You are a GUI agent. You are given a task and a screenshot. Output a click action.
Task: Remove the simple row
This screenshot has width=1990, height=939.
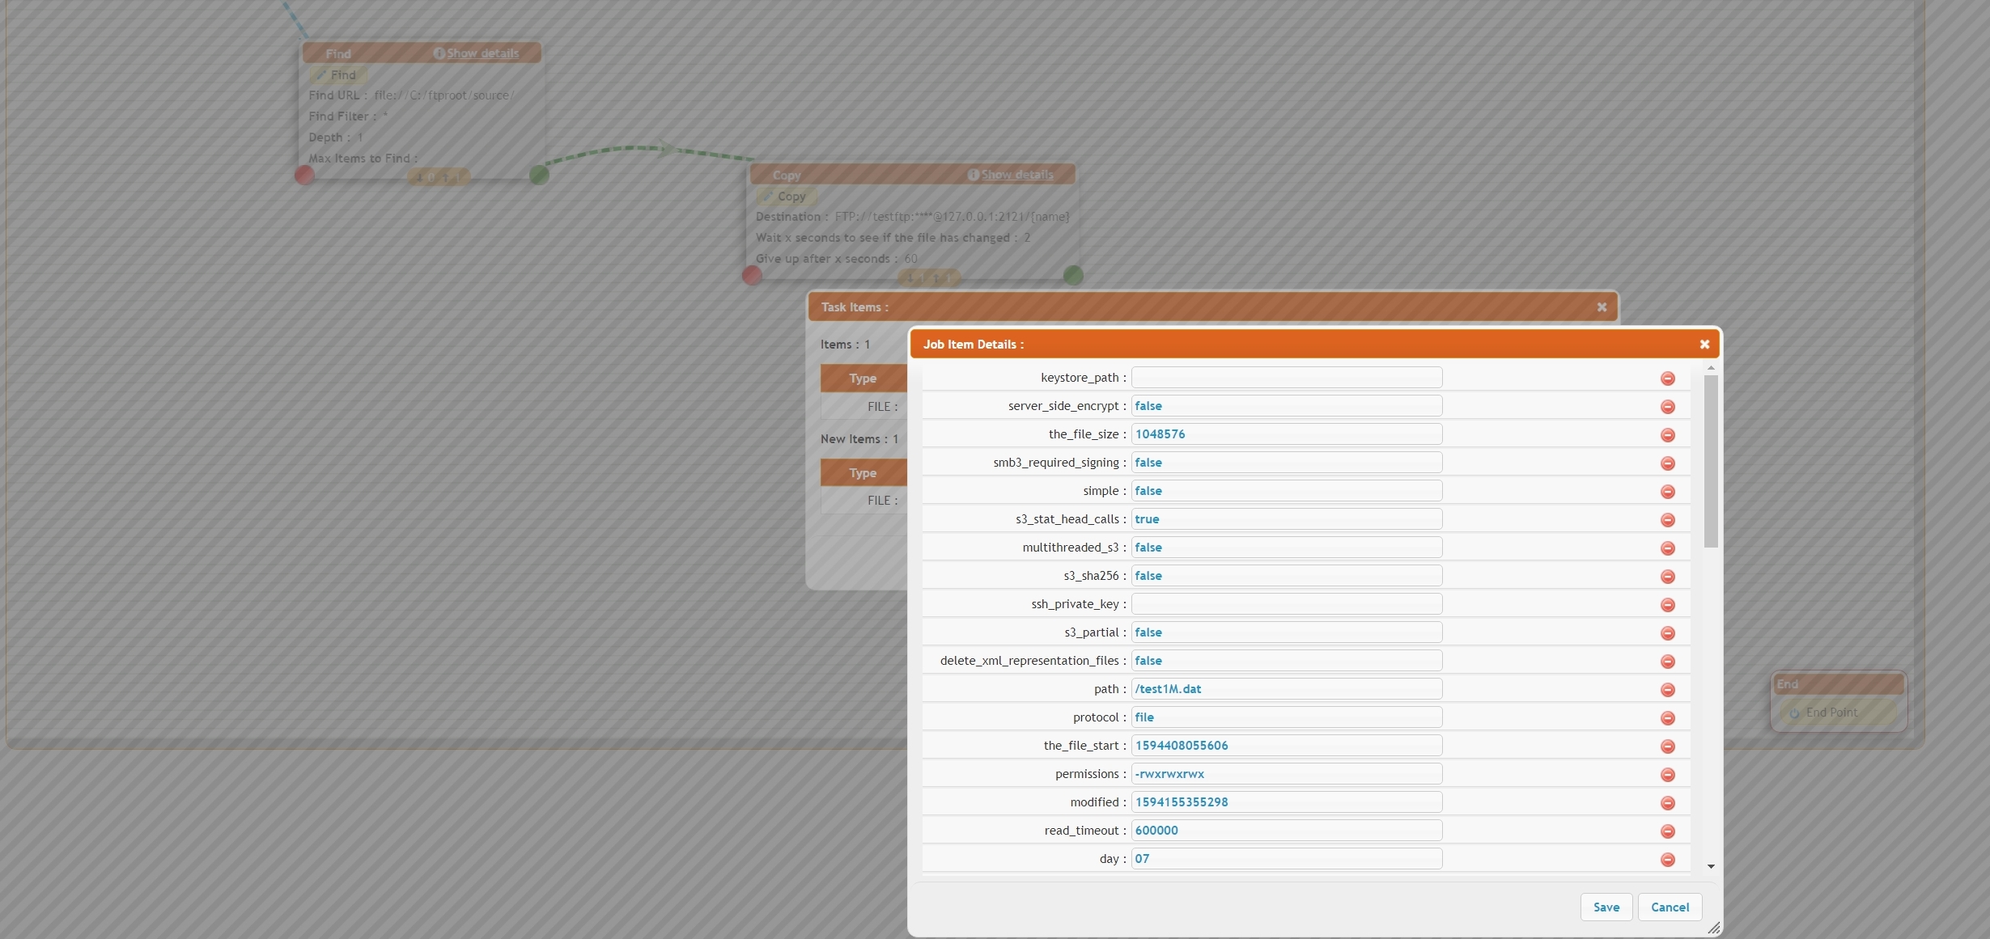tap(1667, 492)
